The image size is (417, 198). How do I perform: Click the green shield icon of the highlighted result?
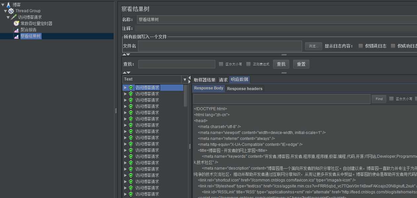click(131, 88)
